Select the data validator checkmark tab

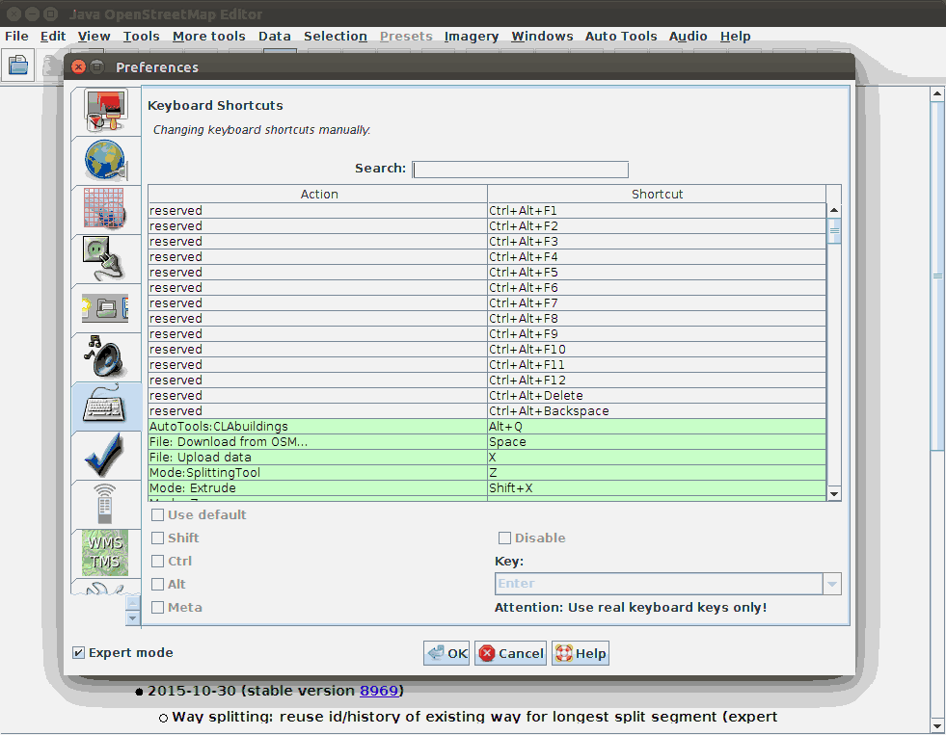coord(105,455)
